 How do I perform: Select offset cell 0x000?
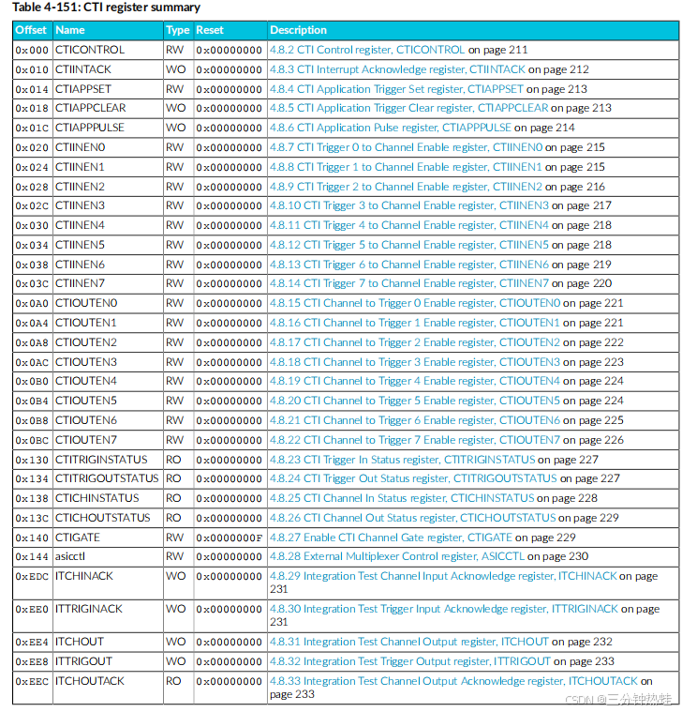click(32, 50)
